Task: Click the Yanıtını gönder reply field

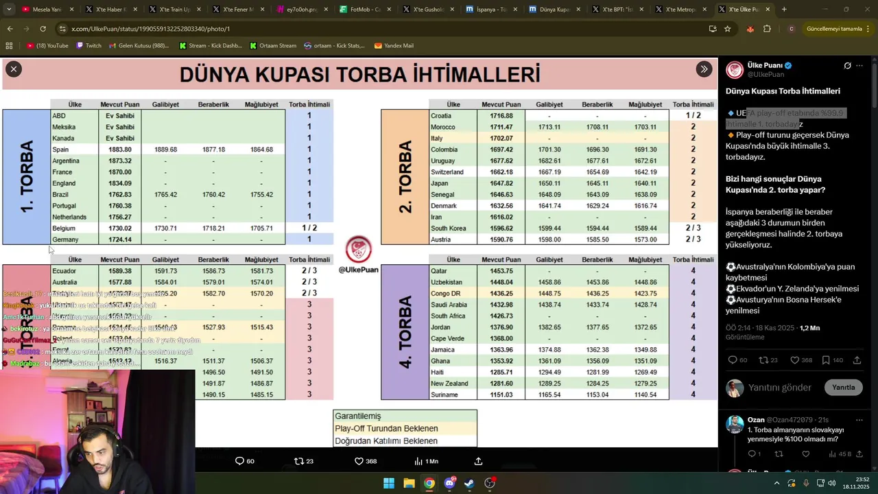Action: 780,388
